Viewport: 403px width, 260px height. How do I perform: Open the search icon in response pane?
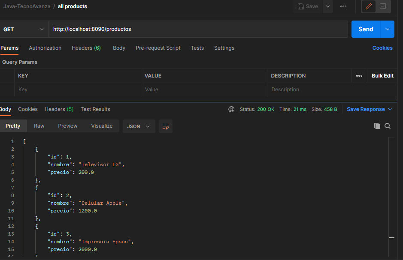[388, 126]
